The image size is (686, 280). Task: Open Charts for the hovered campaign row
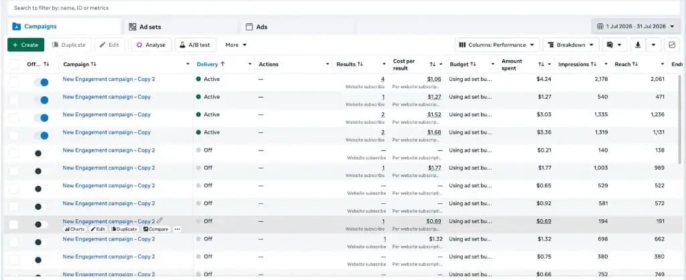click(x=74, y=229)
